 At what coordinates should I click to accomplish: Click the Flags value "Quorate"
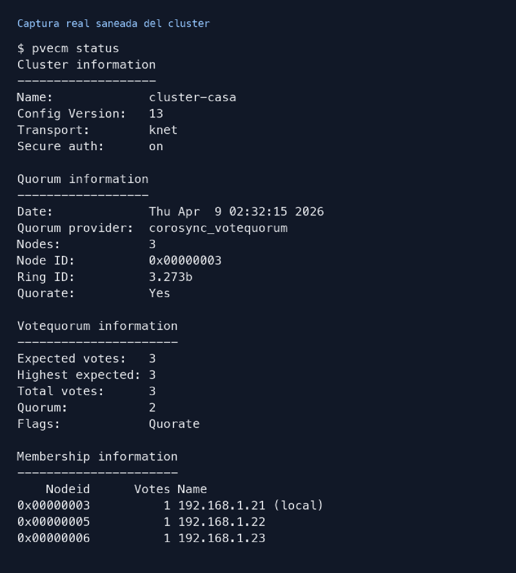[174, 423]
